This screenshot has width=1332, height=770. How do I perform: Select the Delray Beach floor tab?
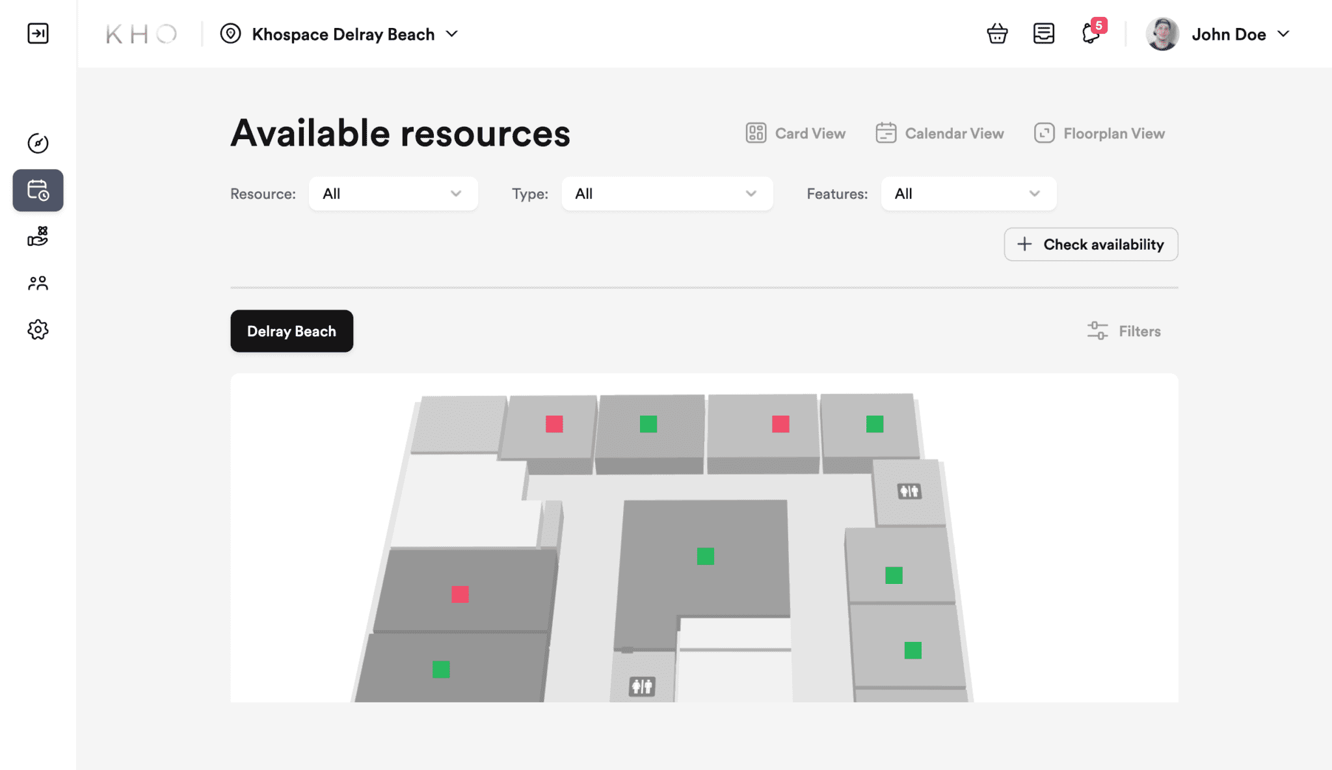pyautogui.click(x=292, y=331)
